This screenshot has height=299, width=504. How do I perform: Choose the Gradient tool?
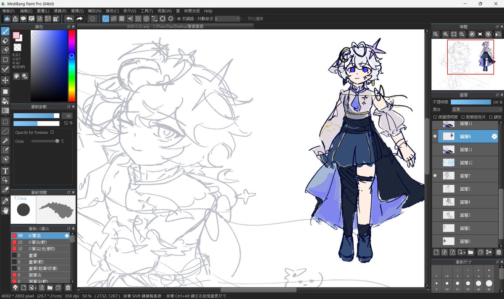coord(5,111)
